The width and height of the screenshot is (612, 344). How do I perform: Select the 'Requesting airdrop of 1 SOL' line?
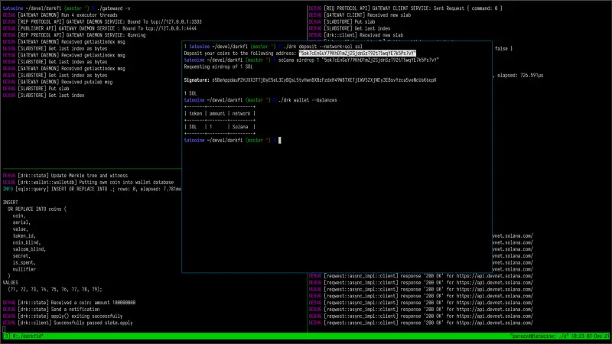pyautogui.click(x=218, y=67)
